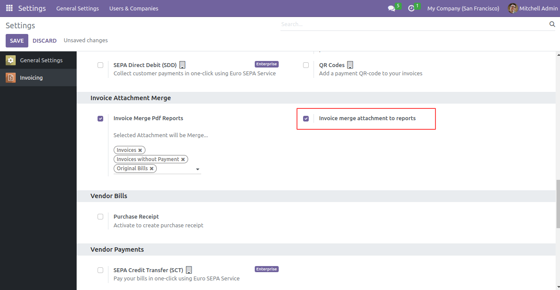Click the Invoice Attachment Merge heading

pyautogui.click(x=131, y=98)
